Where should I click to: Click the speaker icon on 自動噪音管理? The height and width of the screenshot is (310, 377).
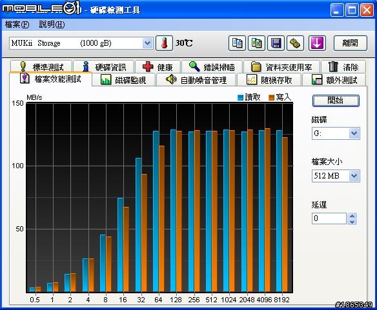click(171, 79)
